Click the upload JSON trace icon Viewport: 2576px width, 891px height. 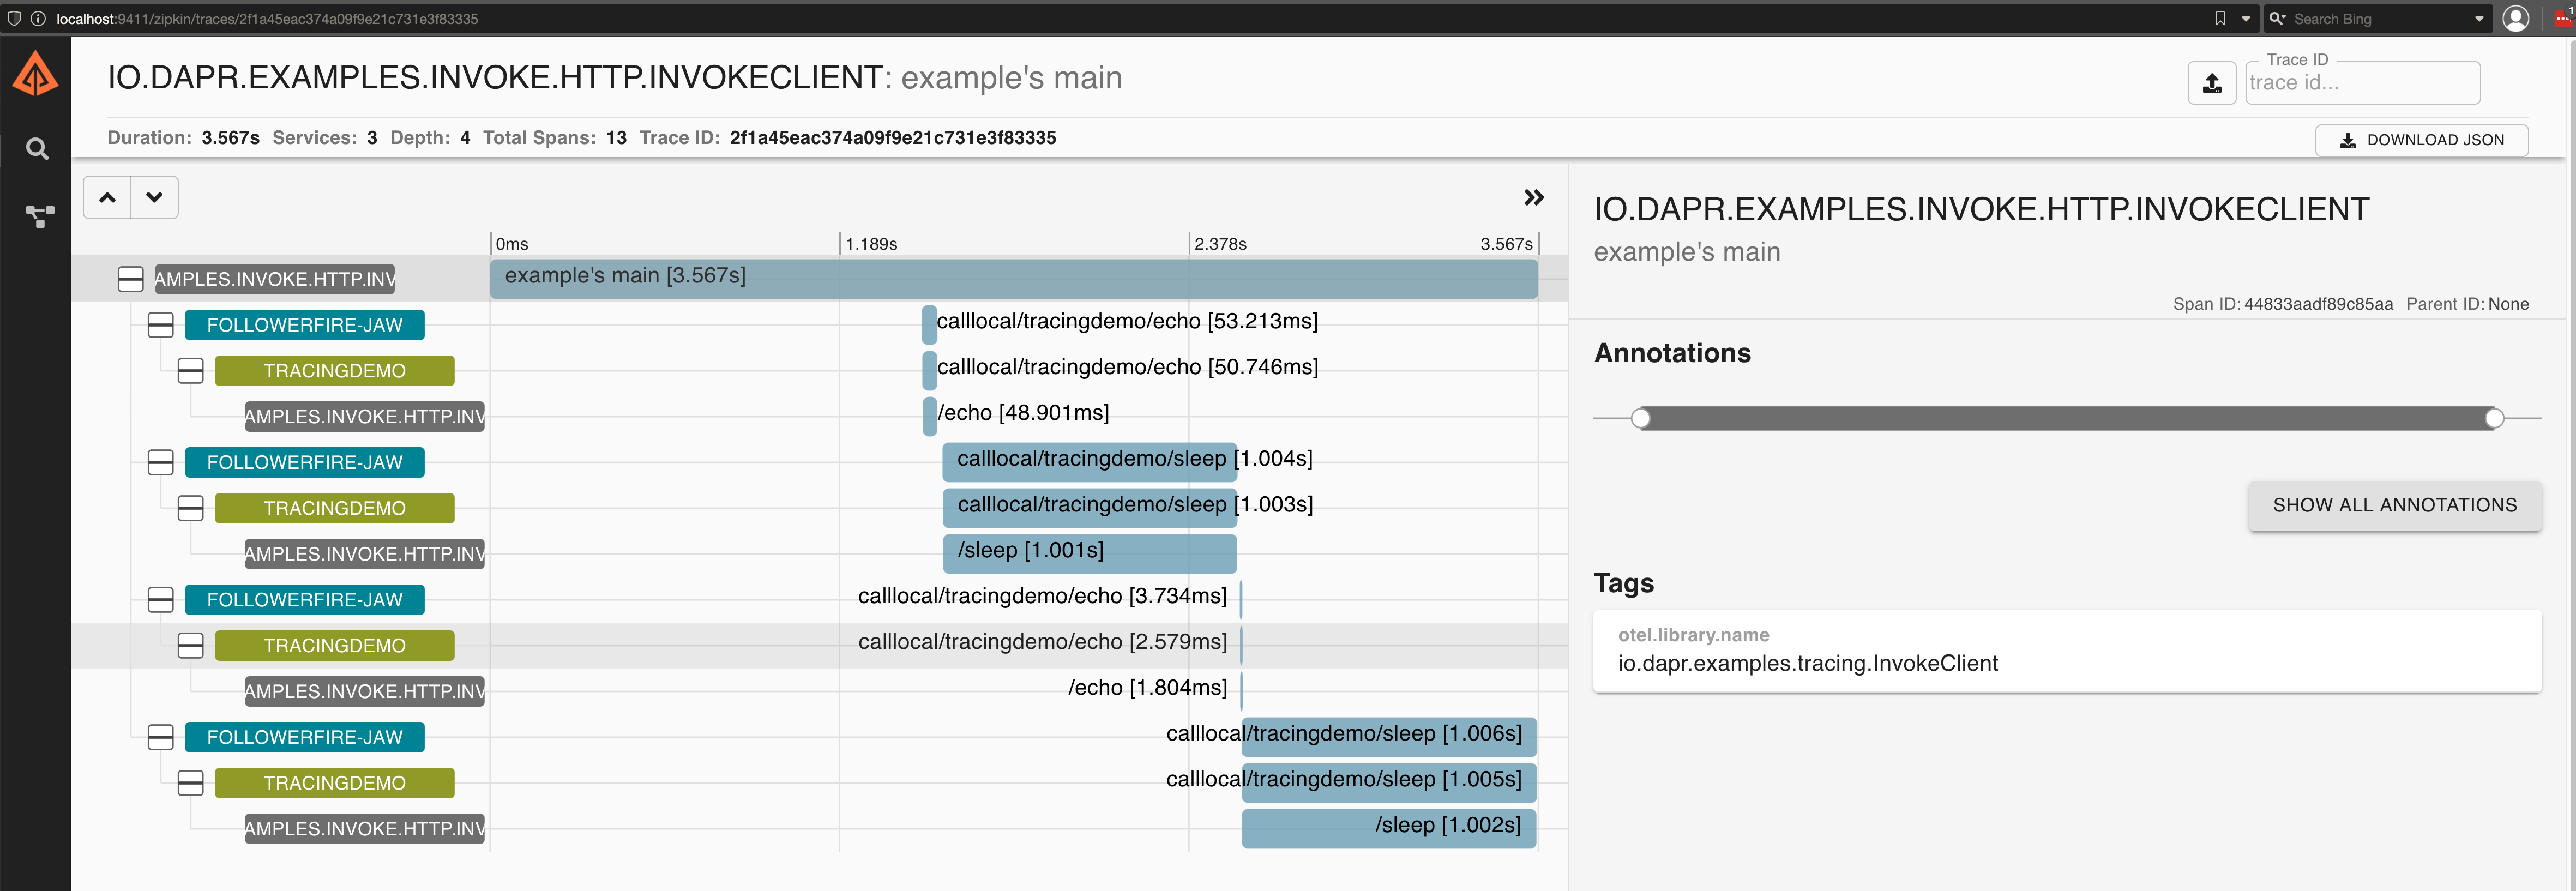[x=2211, y=83]
